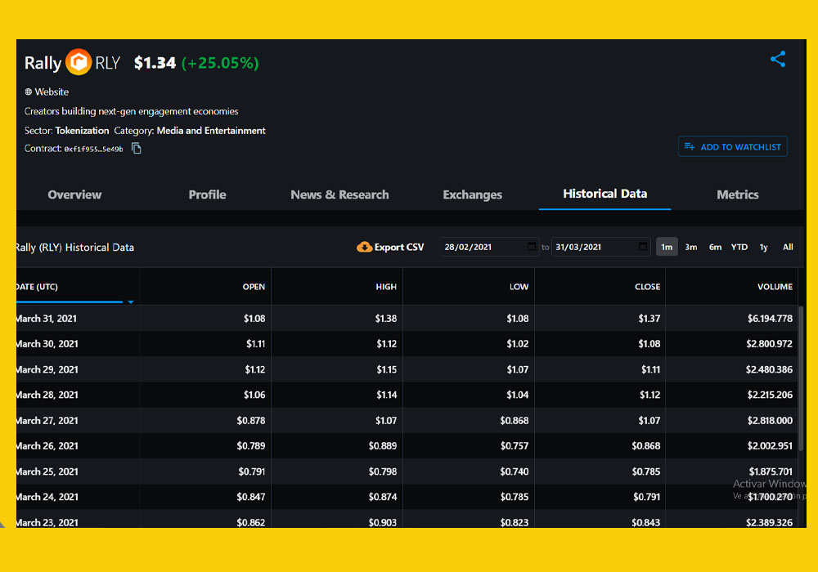Select the Historical Data tab
818x572 pixels.
[605, 194]
